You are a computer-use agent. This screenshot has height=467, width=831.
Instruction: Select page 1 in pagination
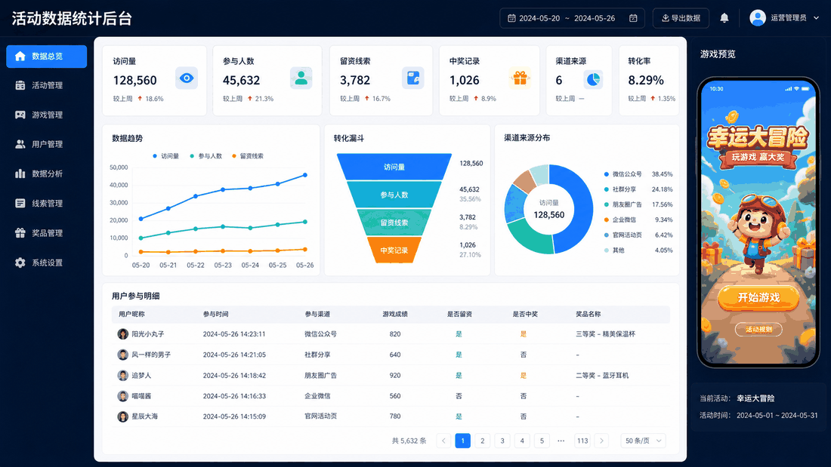pyautogui.click(x=462, y=441)
